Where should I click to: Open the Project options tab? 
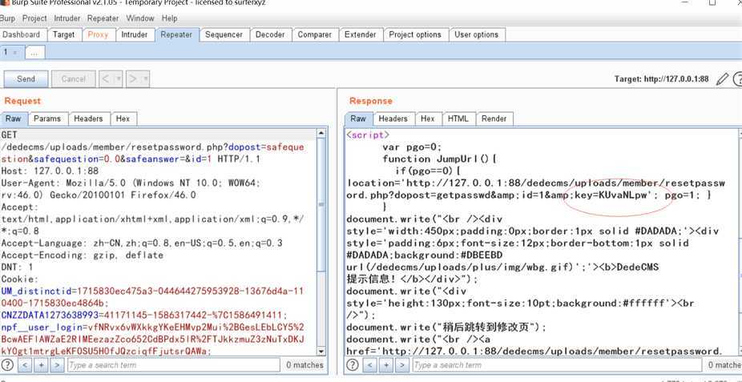[415, 34]
